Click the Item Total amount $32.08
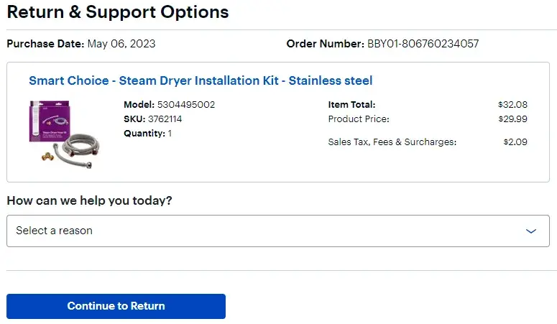Viewport: 557px width, 324px height. 512,105
